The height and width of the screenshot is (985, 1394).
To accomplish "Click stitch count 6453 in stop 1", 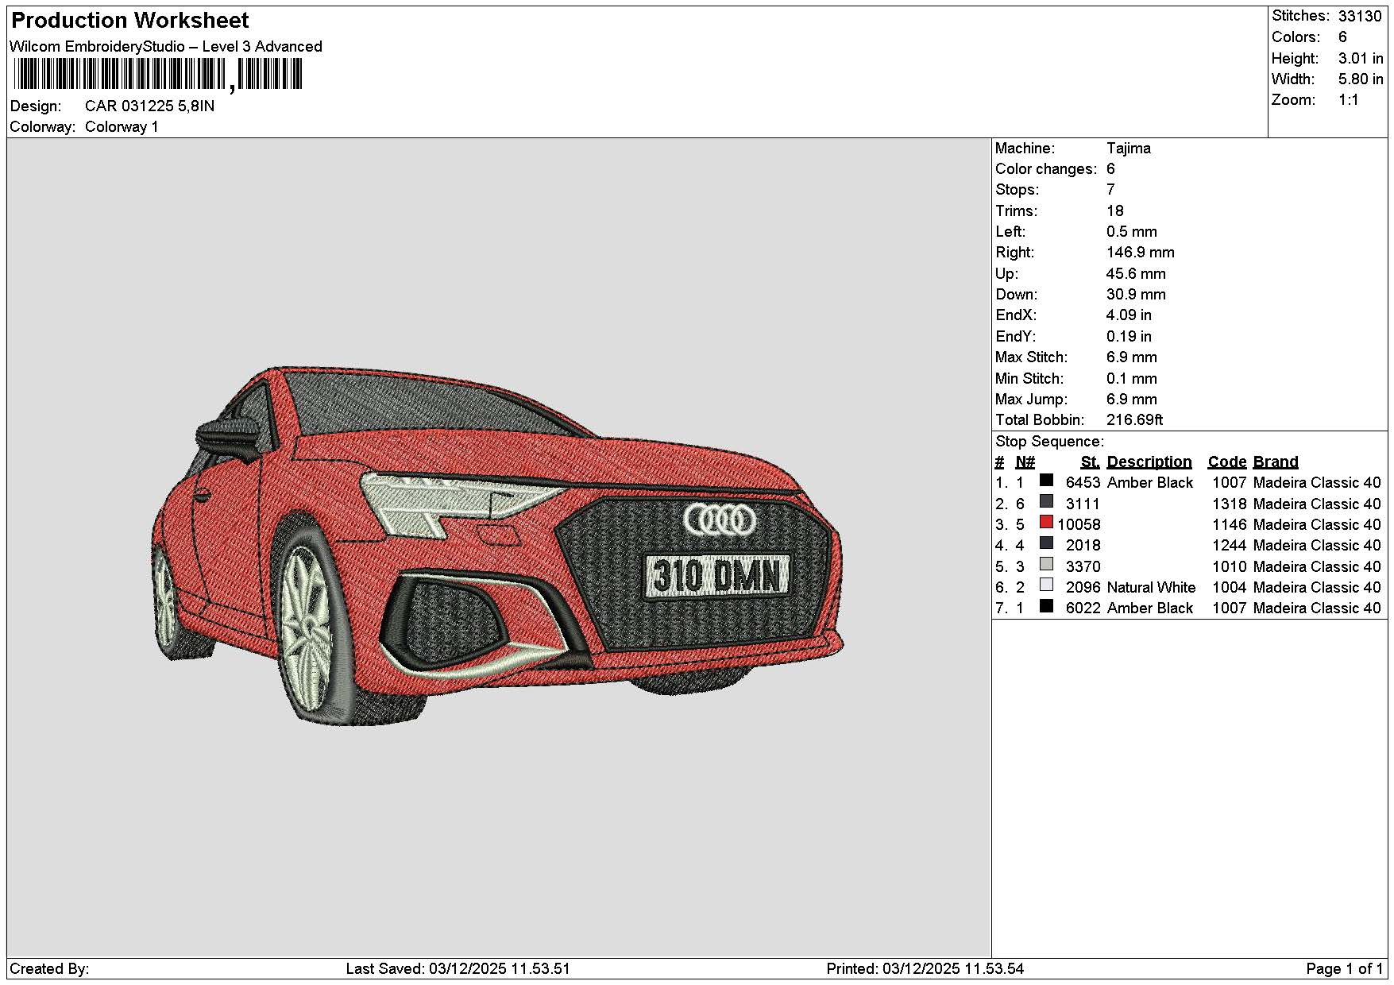I will pyautogui.click(x=1083, y=482).
